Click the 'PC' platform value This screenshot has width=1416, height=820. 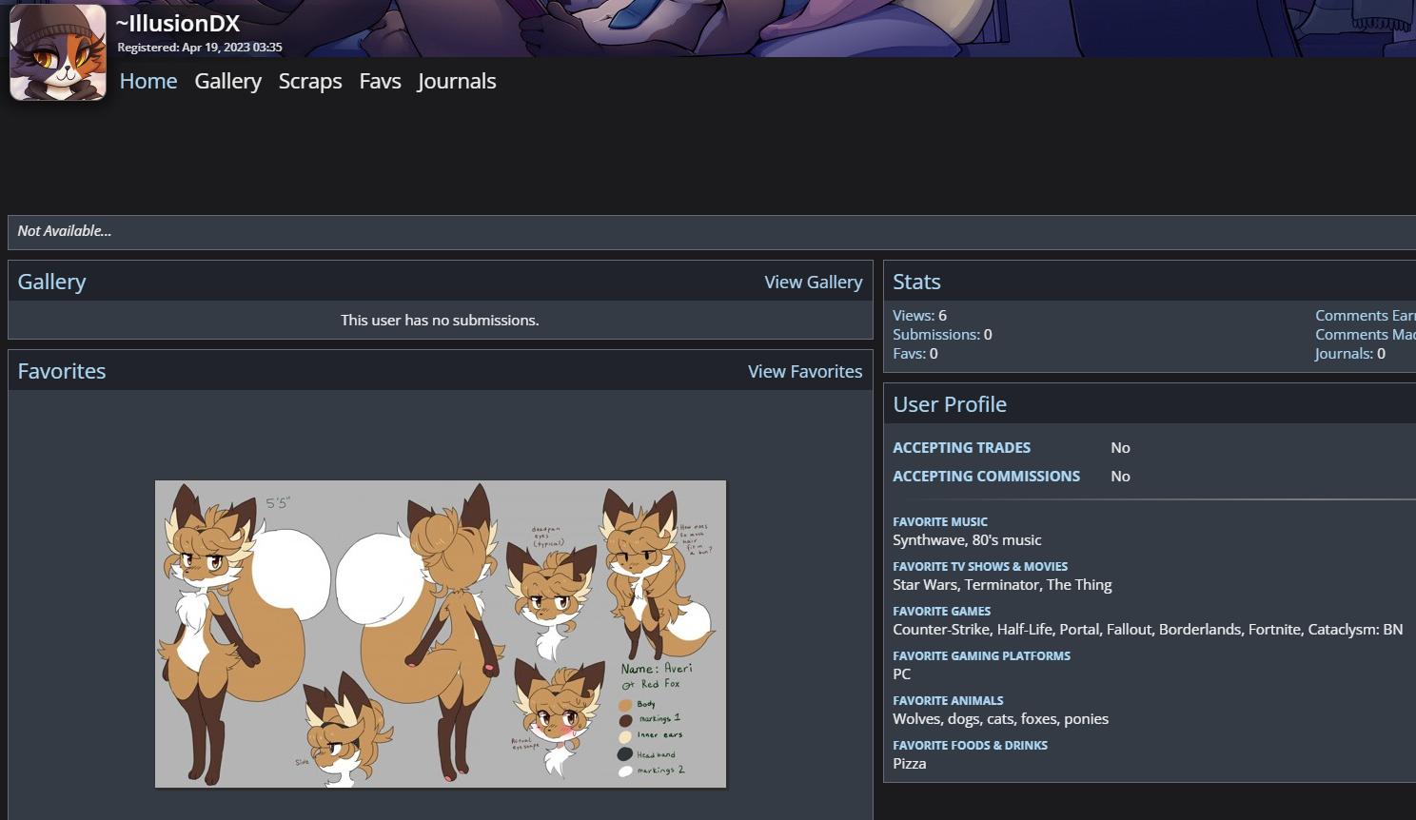click(x=902, y=674)
